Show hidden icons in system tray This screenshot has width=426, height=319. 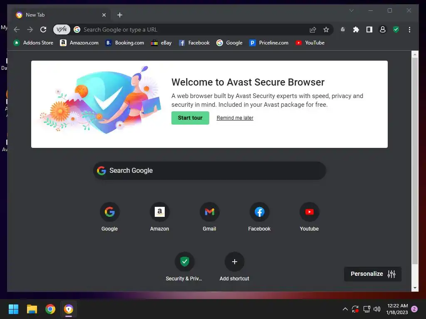345,309
